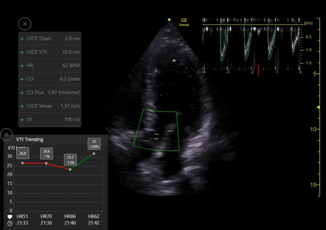Expand the HR row plus icon
The width and height of the screenshot is (326, 230).
tap(22, 66)
